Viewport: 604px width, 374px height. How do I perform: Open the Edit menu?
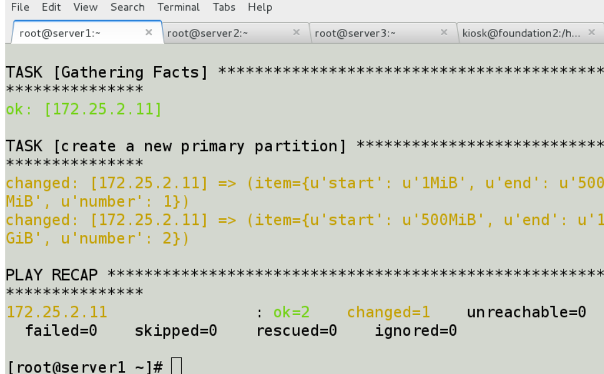(x=51, y=7)
